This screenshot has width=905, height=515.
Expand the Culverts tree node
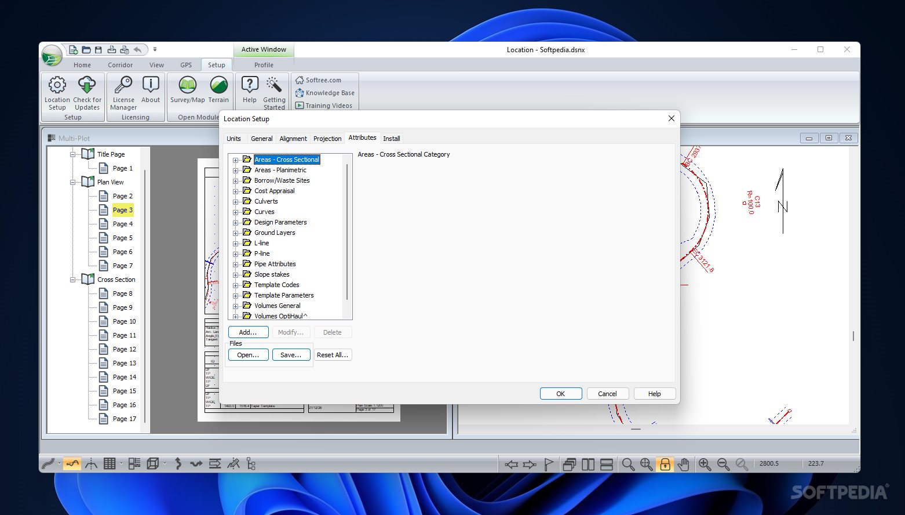[236, 202]
